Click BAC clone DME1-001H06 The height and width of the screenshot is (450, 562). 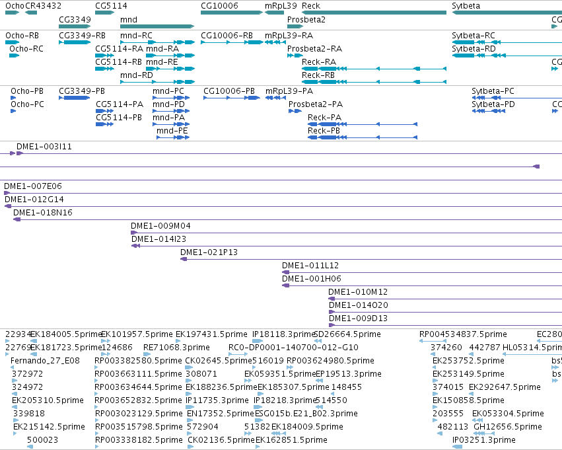(312, 280)
